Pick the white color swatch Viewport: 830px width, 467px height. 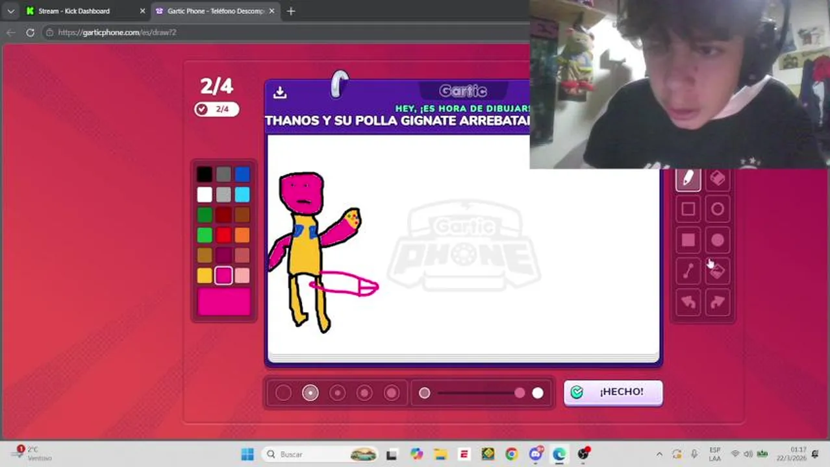pos(205,194)
